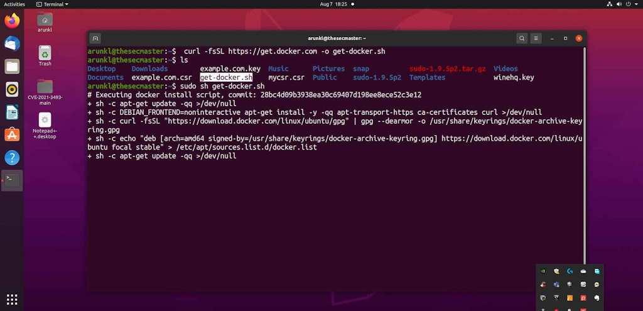Launch Thunderbird mail from the dock
The height and width of the screenshot is (311, 643).
click(x=12, y=43)
